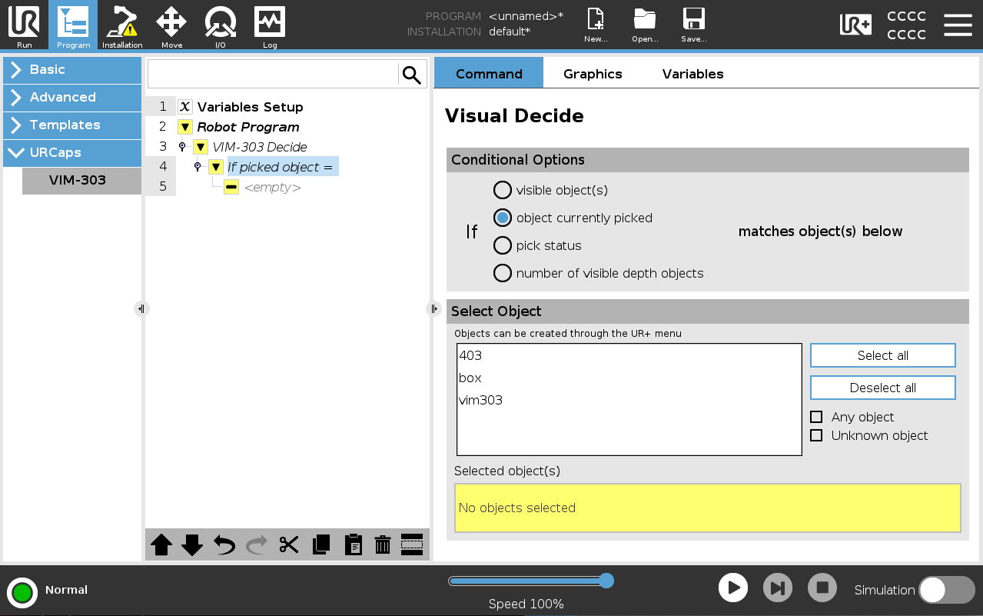Collapse the URCaps section
Viewport: 983px width, 616px height.
(x=72, y=153)
